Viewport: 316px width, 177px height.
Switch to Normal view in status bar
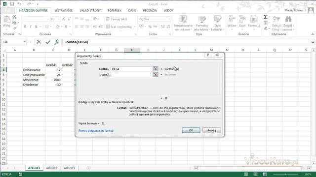pyautogui.click(x=246, y=174)
